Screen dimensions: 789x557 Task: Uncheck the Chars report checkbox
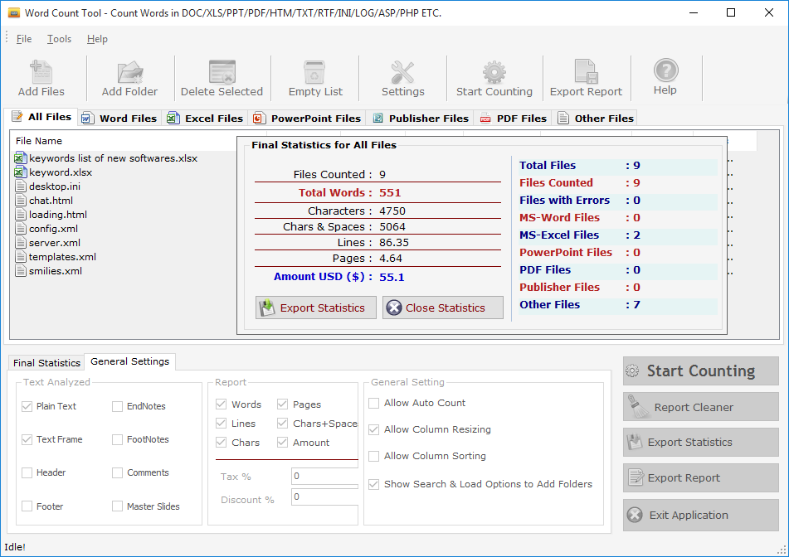click(221, 443)
